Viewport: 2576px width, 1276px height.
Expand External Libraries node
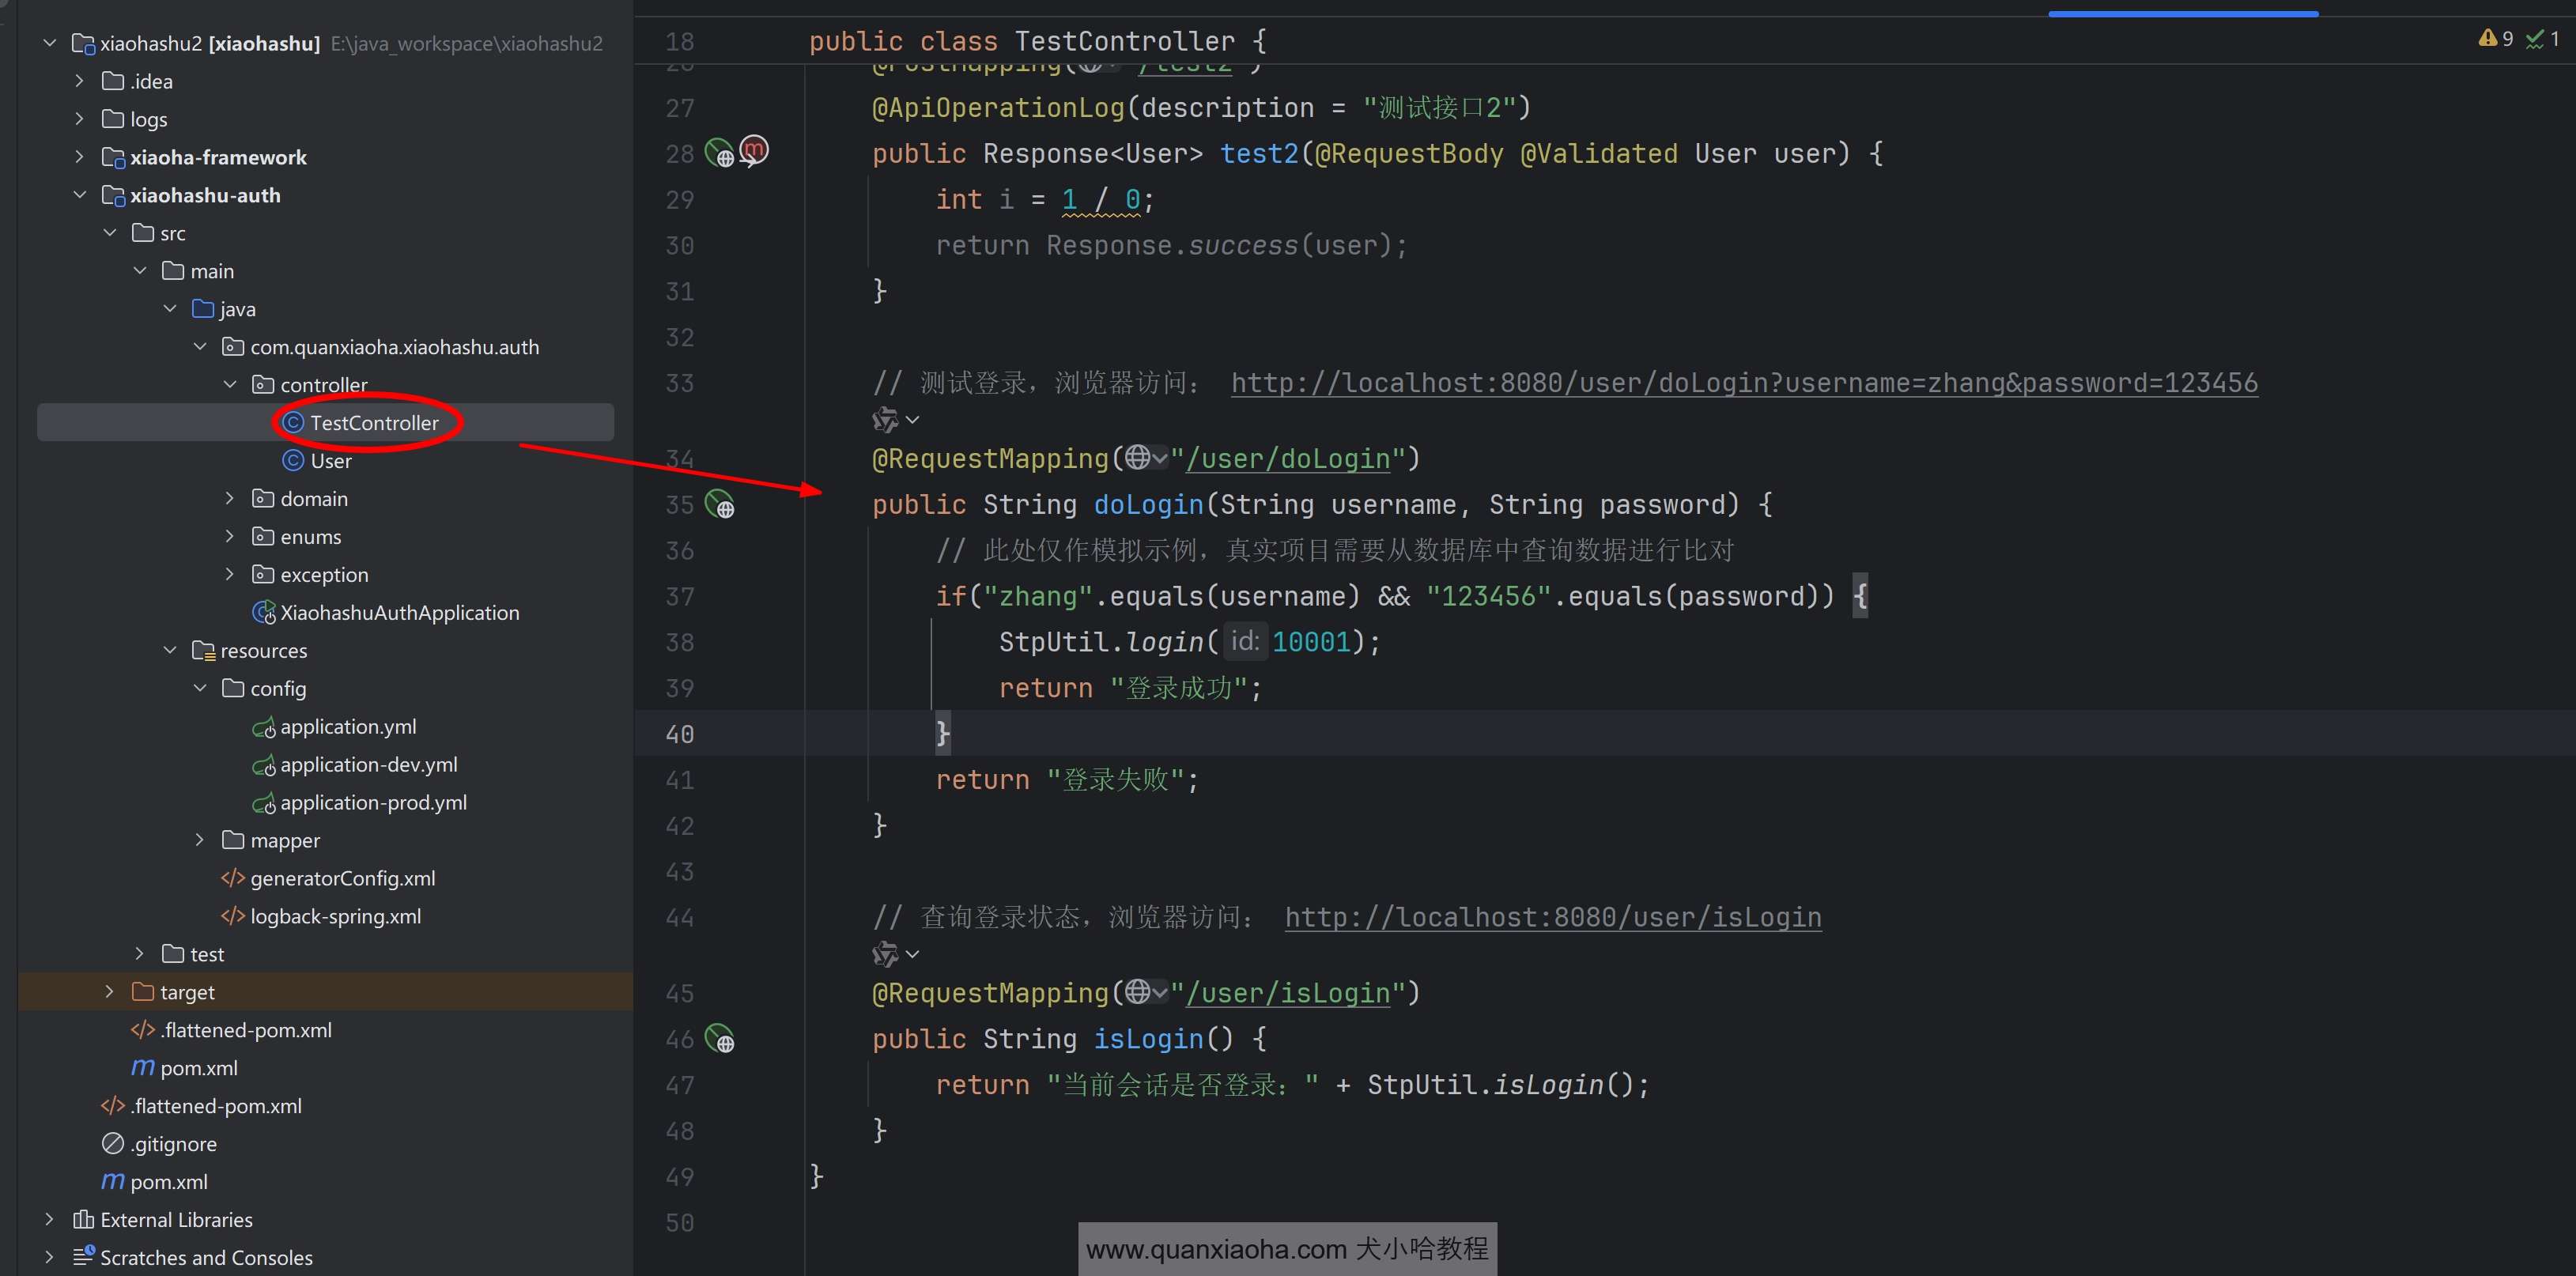[x=49, y=1220]
